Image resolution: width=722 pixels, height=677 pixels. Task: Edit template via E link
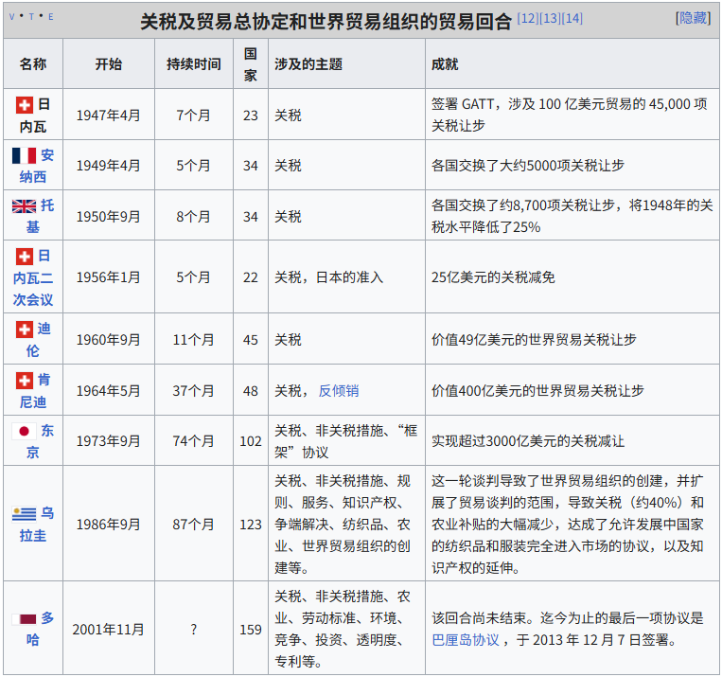[x=50, y=18]
